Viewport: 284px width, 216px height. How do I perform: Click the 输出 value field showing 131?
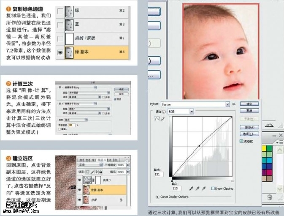(x=159, y=174)
